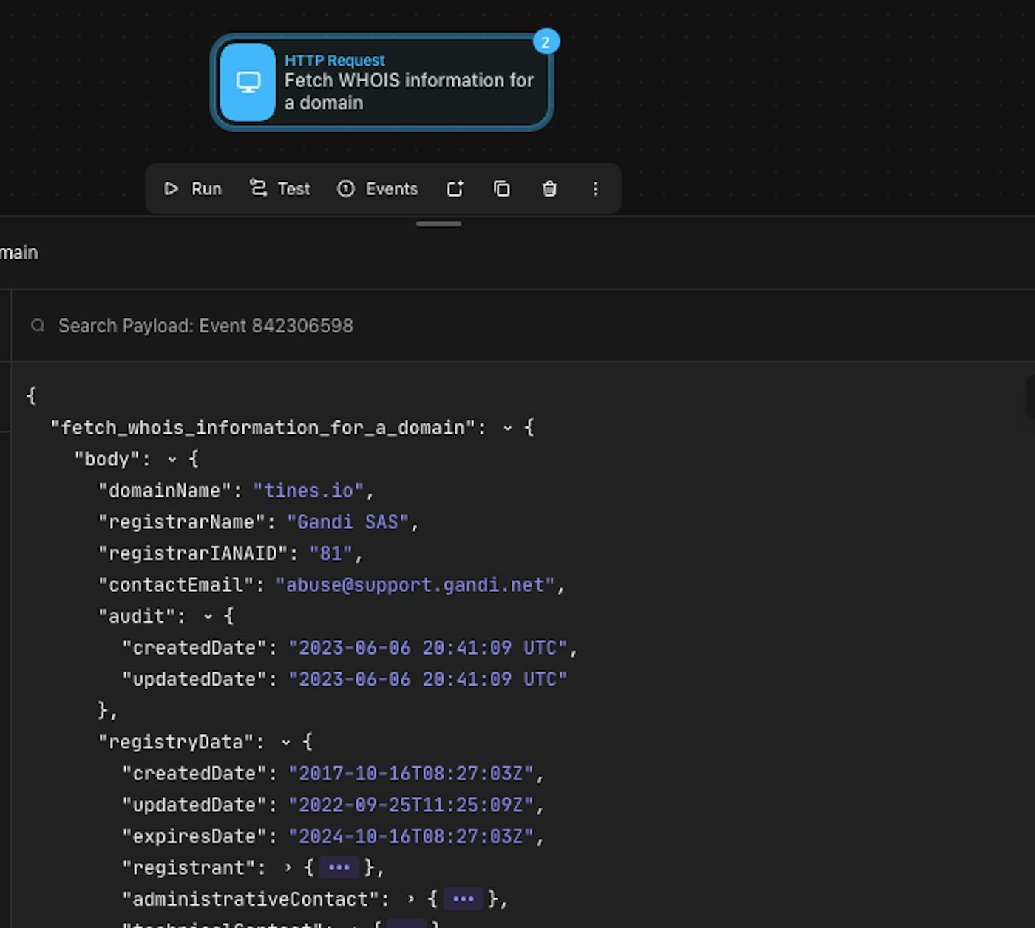The height and width of the screenshot is (928, 1035).
Task: Collapse the registryData object
Action: coord(286,742)
